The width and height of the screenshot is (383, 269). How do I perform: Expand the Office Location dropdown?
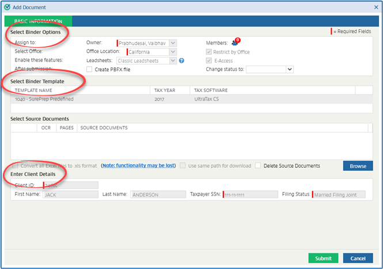coord(173,52)
